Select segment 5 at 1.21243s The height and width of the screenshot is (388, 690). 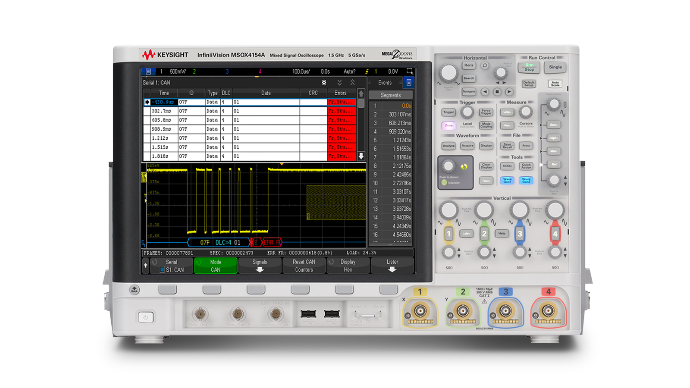391,140
